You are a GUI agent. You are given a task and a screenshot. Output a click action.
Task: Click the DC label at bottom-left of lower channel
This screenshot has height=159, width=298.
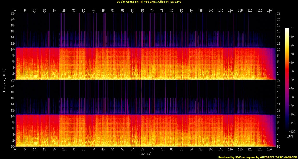(12, 146)
